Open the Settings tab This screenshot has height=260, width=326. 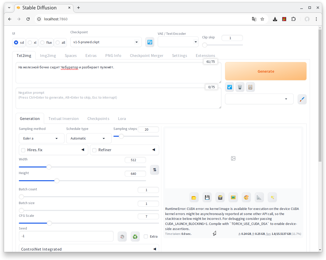pyautogui.click(x=179, y=56)
